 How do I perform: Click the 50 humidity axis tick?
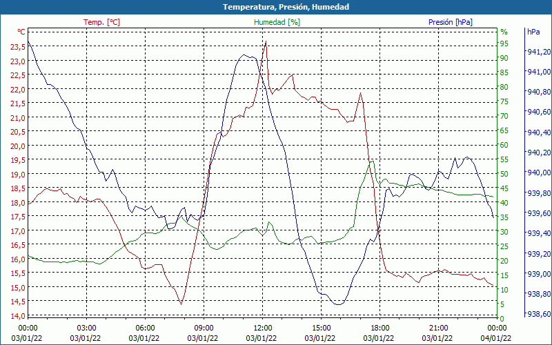tap(504, 174)
